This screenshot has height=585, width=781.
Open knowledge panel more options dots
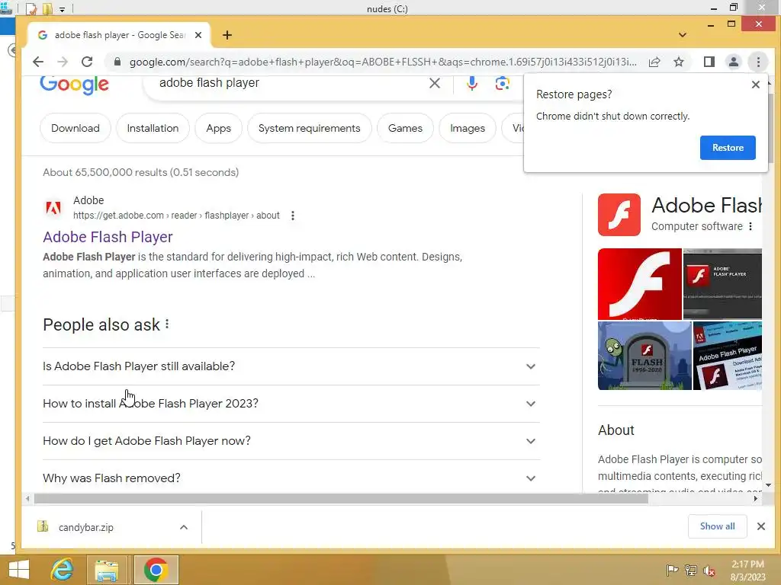tap(750, 226)
